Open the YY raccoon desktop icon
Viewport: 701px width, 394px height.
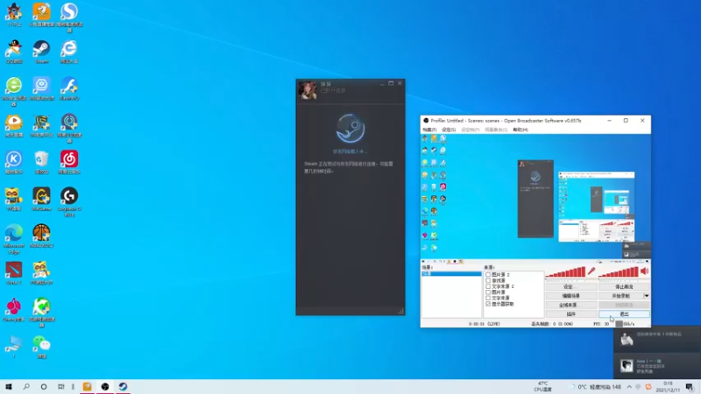point(14,198)
